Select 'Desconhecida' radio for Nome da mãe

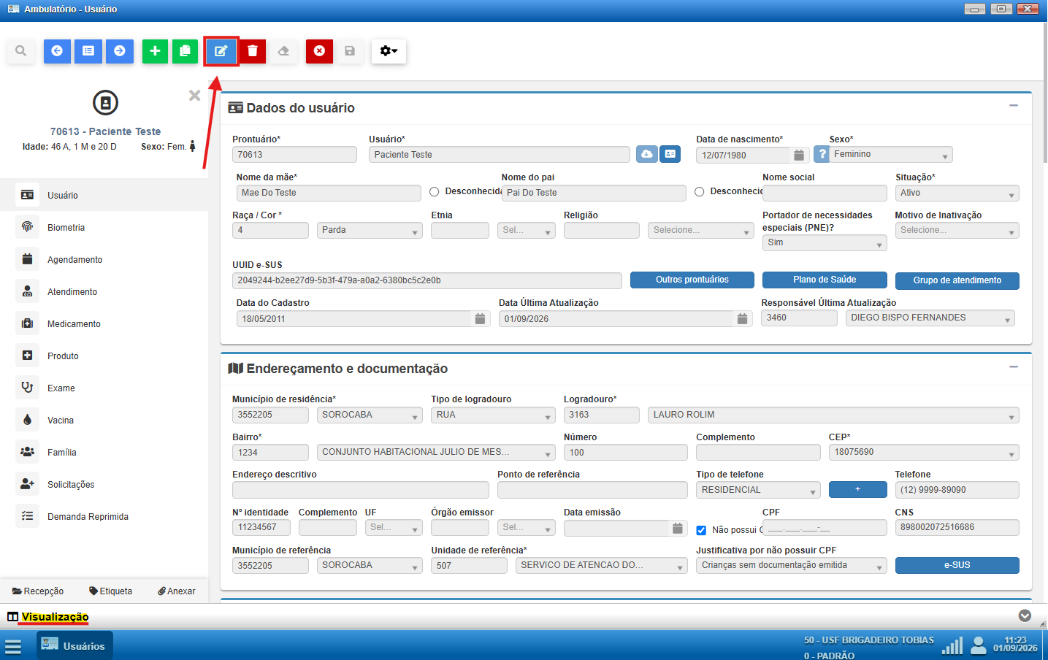click(x=435, y=192)
